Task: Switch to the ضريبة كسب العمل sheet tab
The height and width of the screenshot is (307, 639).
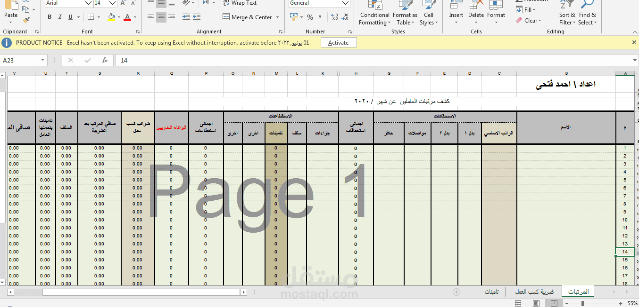Action: point(534,292)
